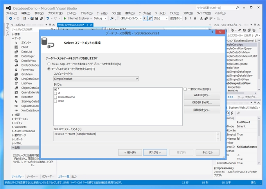Click the SELECT statement text box
This screenshot has width=266, height=189.
click(x=137, y=136)
